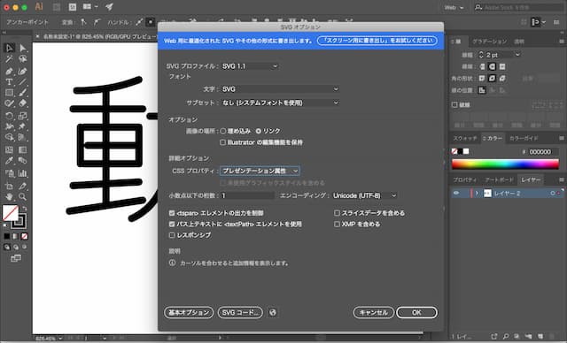Click the globe icon beside SVG コード

pyautogui.click(x=273, y=312)
